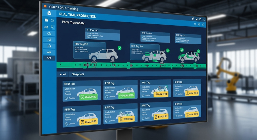The height and width of the screenshot is (140, 257).
Task: Open the circular gauge icon in sidebar
Action: point(52,20)
